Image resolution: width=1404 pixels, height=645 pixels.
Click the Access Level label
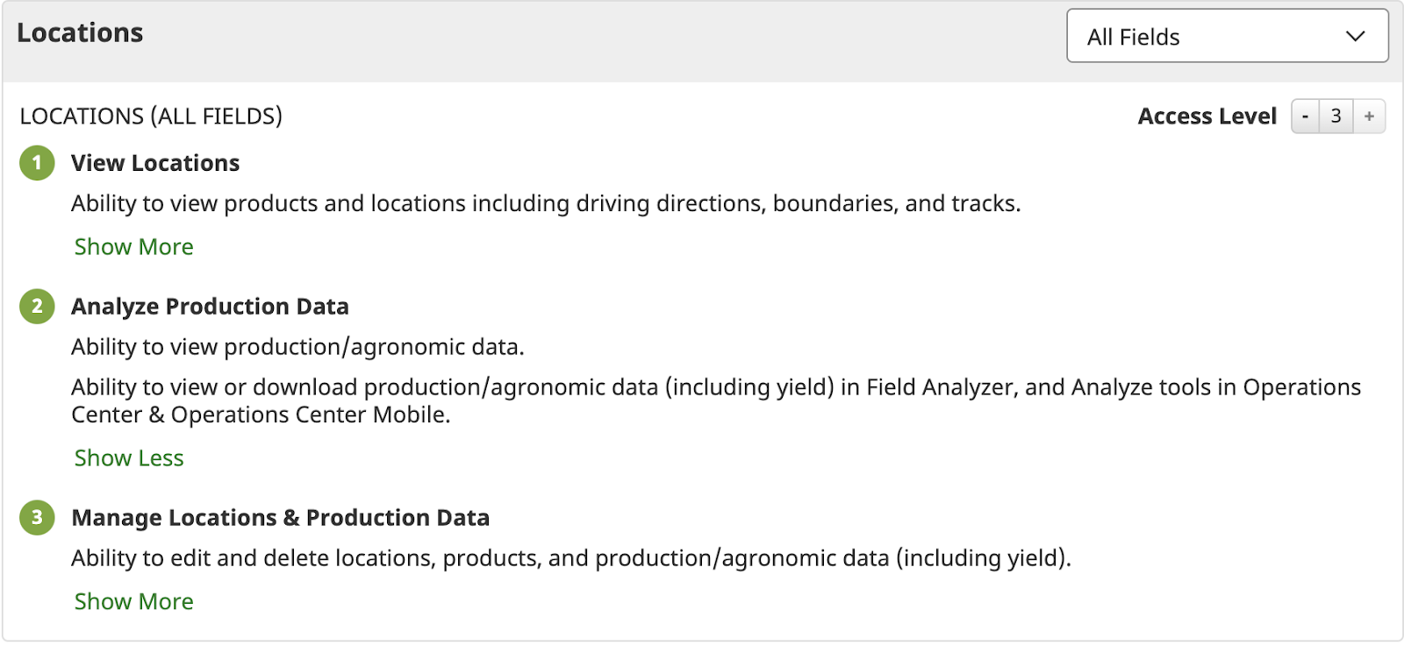click(x=1207, y=117)
